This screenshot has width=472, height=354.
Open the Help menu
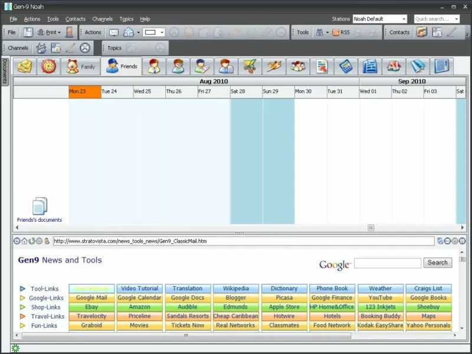pos(145,19)
